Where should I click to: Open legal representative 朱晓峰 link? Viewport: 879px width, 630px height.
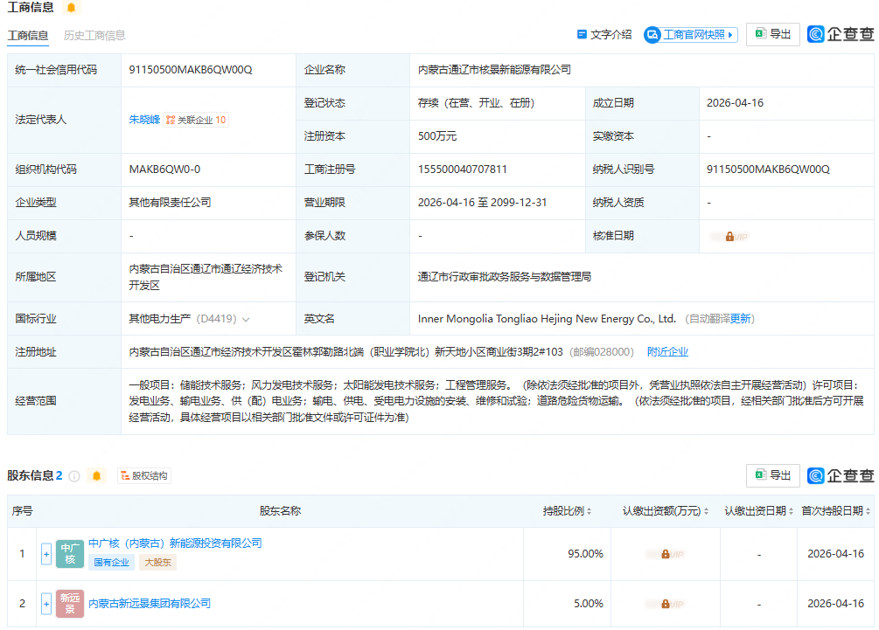pyautogui.click(x=144, y=120)
